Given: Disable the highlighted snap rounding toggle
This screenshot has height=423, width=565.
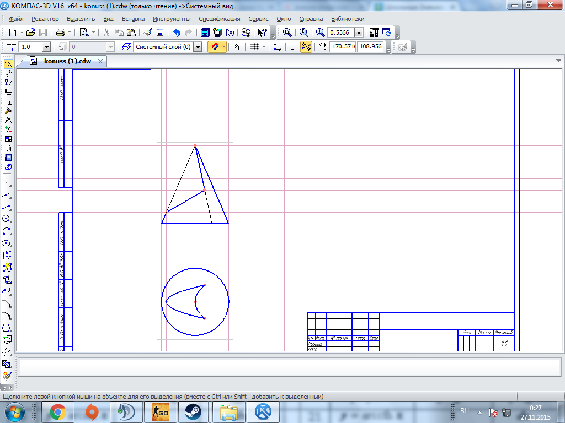Looking at the screenshot, I should click(x=306, y=47).
